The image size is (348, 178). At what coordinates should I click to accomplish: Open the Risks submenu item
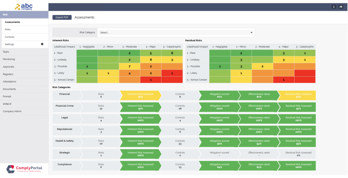point(8,29)
